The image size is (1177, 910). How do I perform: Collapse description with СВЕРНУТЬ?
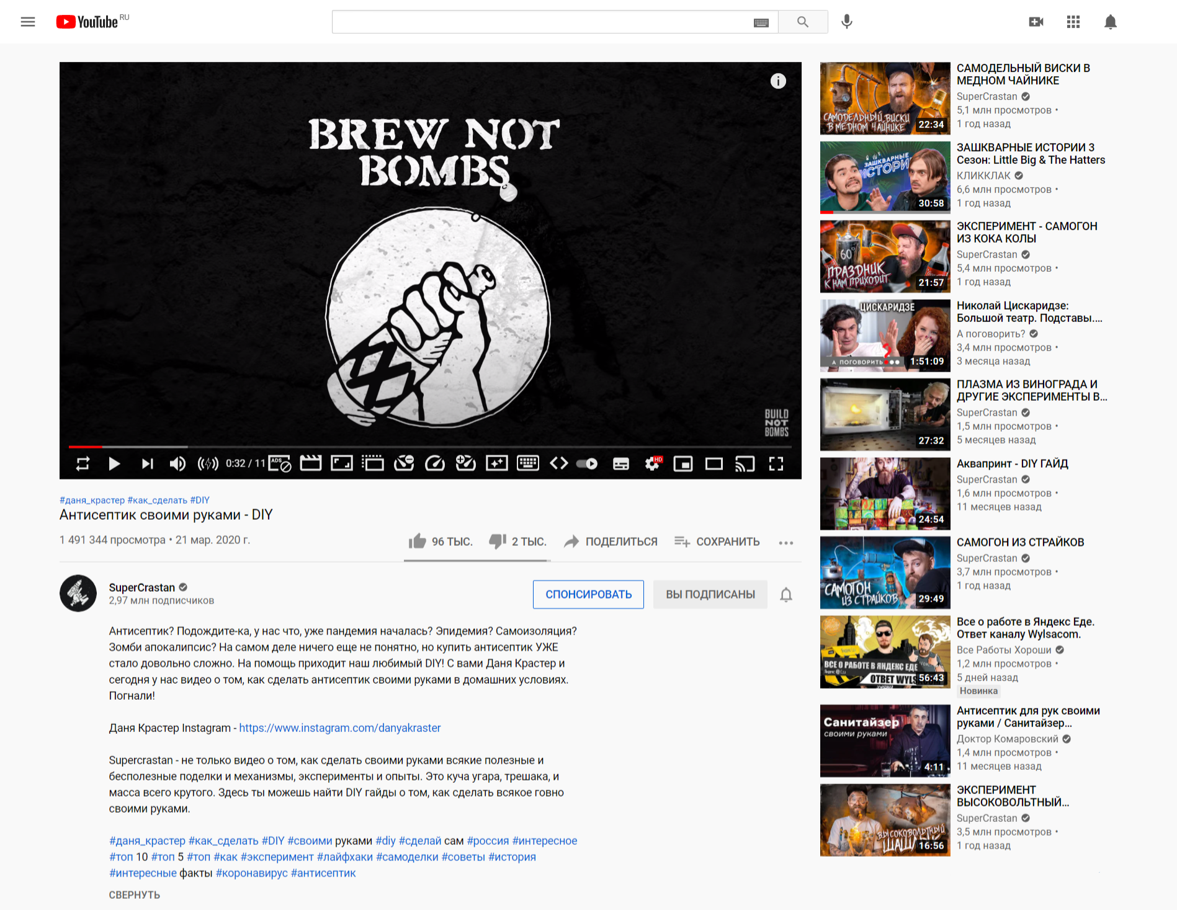135,895
